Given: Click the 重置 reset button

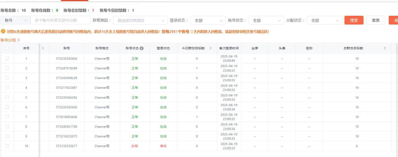Looking at the screenshot, I should tap(376, 20).
